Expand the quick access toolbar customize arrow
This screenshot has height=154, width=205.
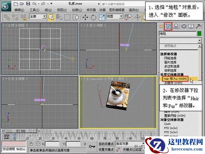click(x=51, y=4)
